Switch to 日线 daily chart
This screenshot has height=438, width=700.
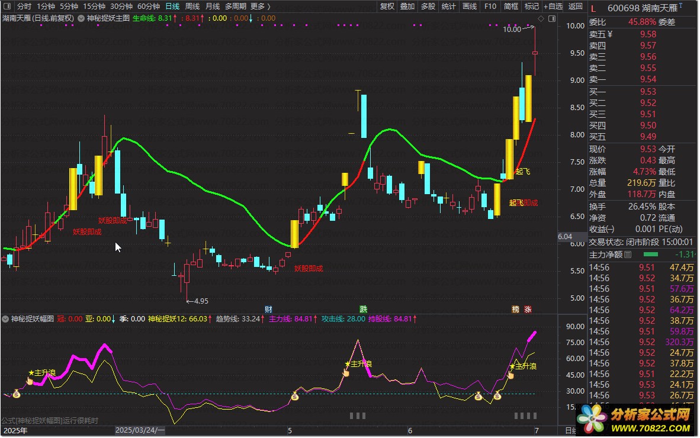tap(172, 7)
